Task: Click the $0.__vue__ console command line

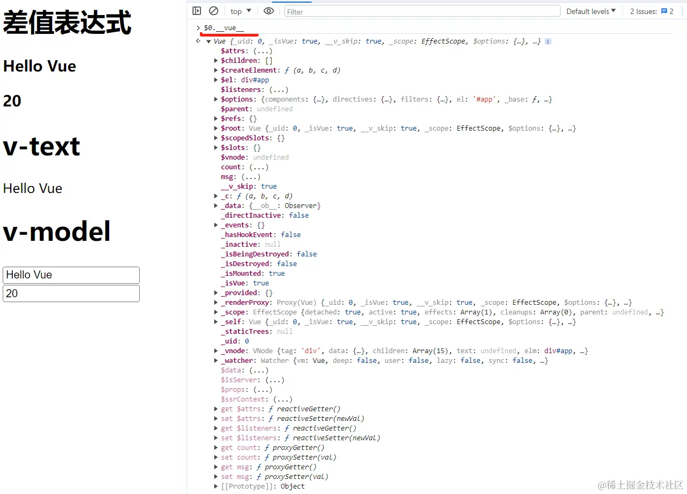Action: [224, 27]
